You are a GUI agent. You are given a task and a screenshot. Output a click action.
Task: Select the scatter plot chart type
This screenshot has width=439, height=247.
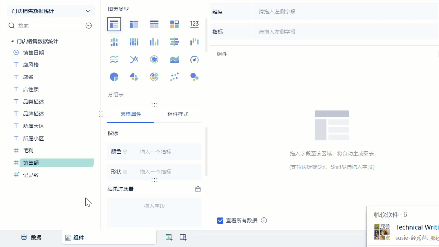coord(174,77)
